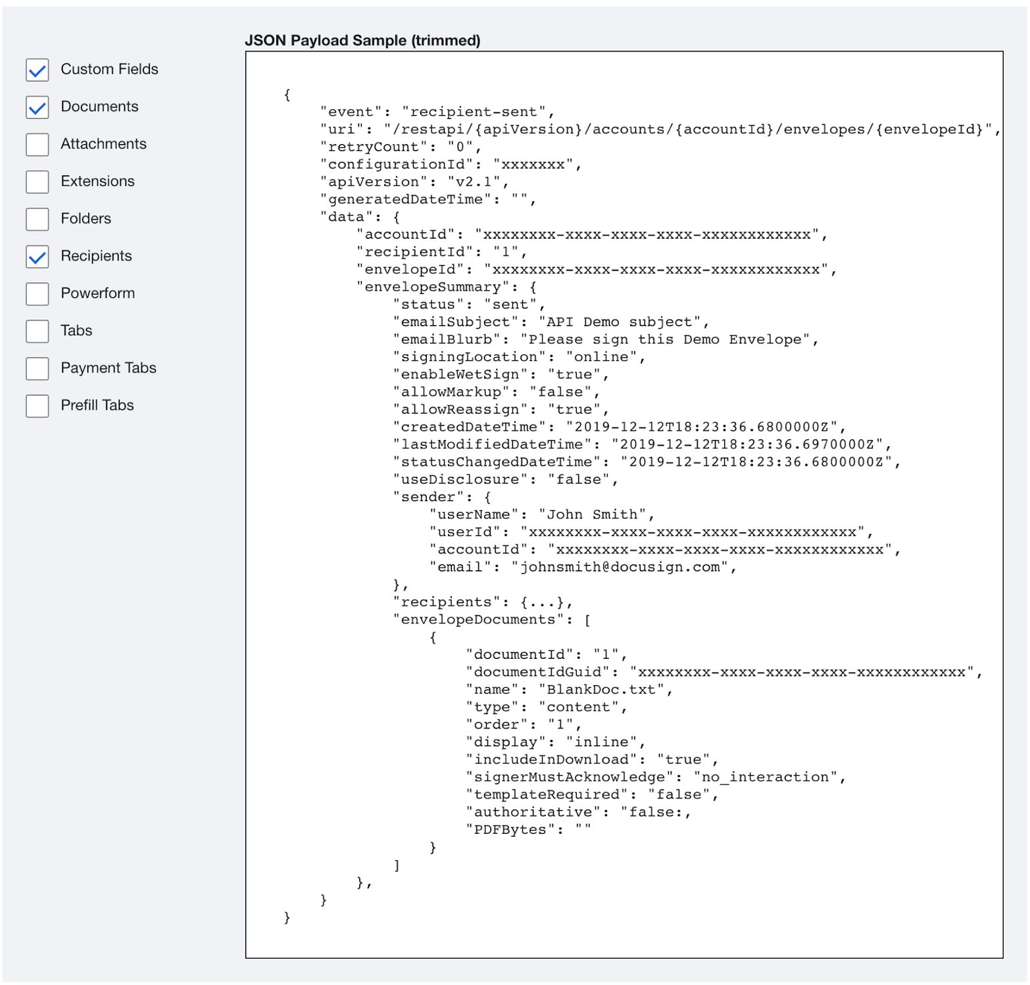Enable the Folders checkbox
This screenshot has width=1030, height=985.
tap(37, 219)
